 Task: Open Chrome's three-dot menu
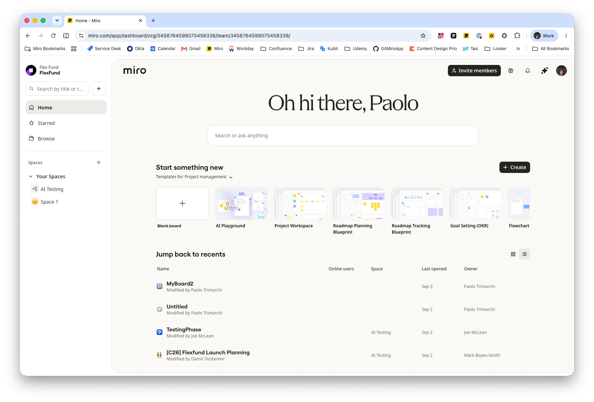566,36
